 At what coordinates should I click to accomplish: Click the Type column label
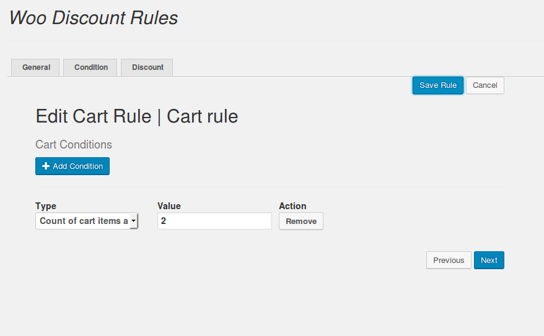46,206
